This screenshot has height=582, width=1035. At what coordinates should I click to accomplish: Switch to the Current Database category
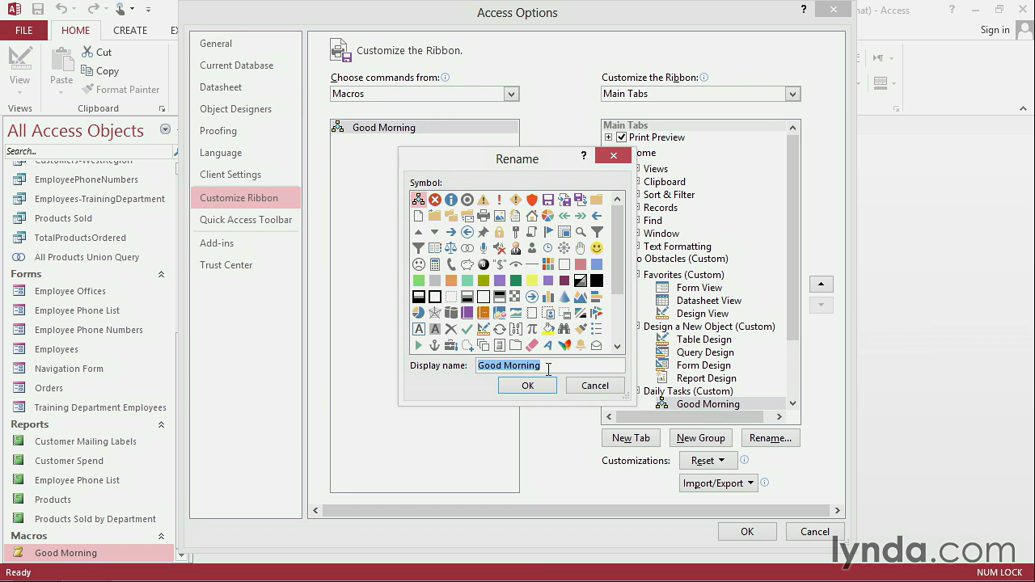pyautogui.click(x=246, y=65)
